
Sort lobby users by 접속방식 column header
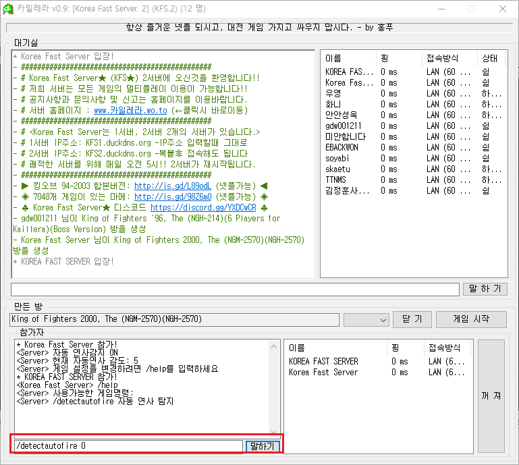449,59
